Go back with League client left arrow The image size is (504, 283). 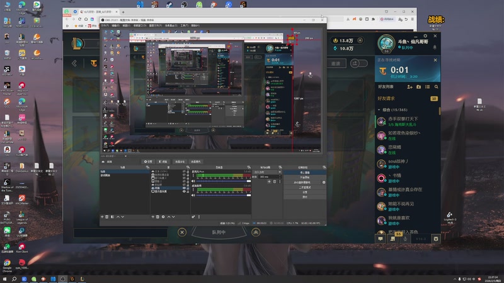(x=74, y=64)
